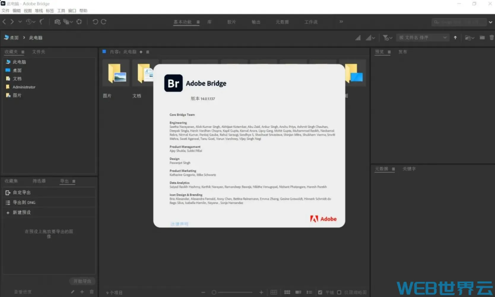
Task: Select 此电脑 in favorites
Action: [x=19, y=62]
